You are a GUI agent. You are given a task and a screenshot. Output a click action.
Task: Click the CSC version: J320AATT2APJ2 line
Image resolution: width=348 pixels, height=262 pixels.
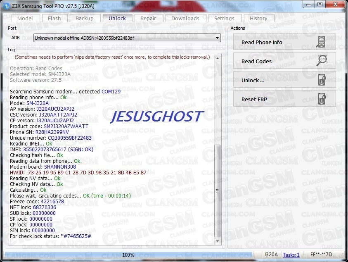pos(43,114)
